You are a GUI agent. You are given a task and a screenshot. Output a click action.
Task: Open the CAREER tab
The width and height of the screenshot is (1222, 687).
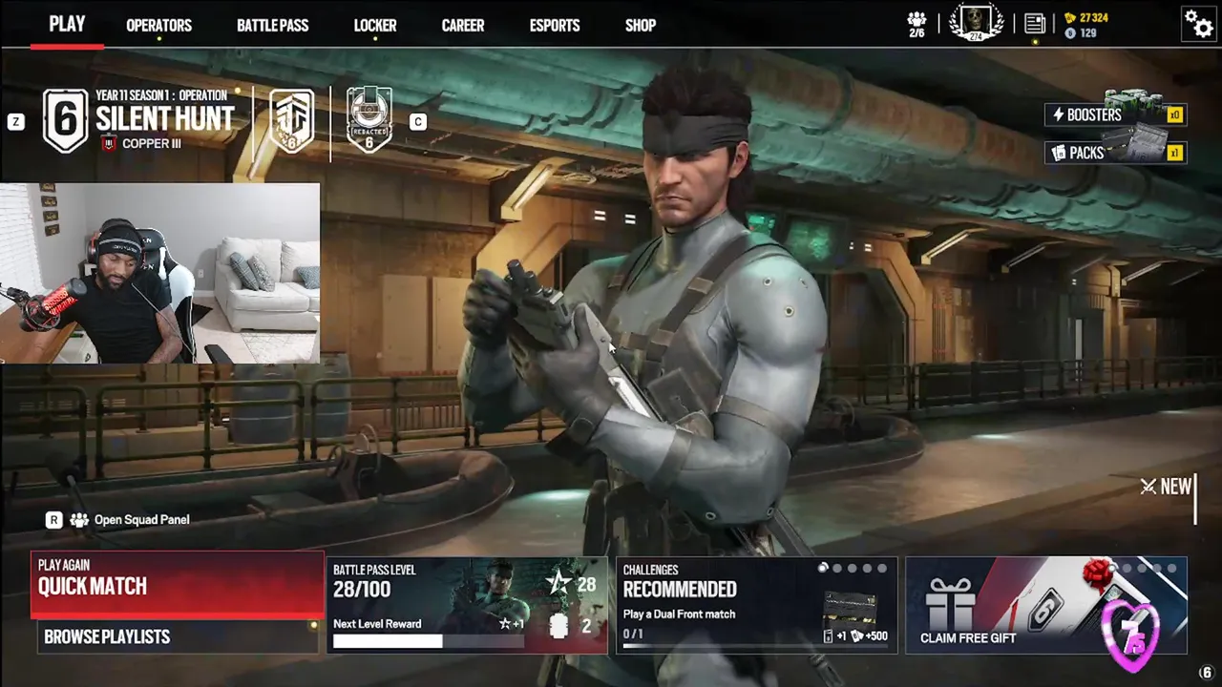click(463, 26)
